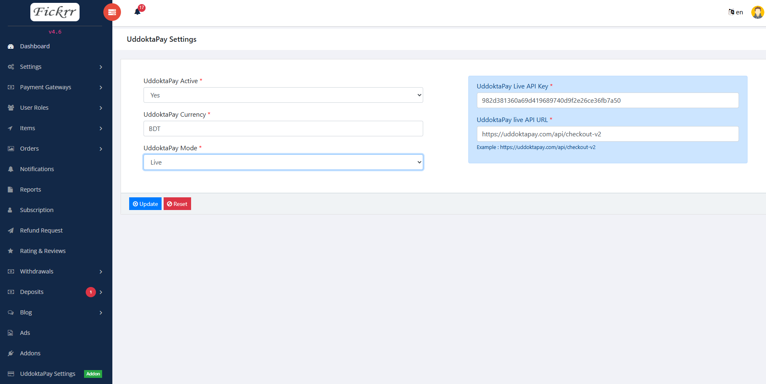
Task: Click the green Addon badge
Action: click(93, 374)
